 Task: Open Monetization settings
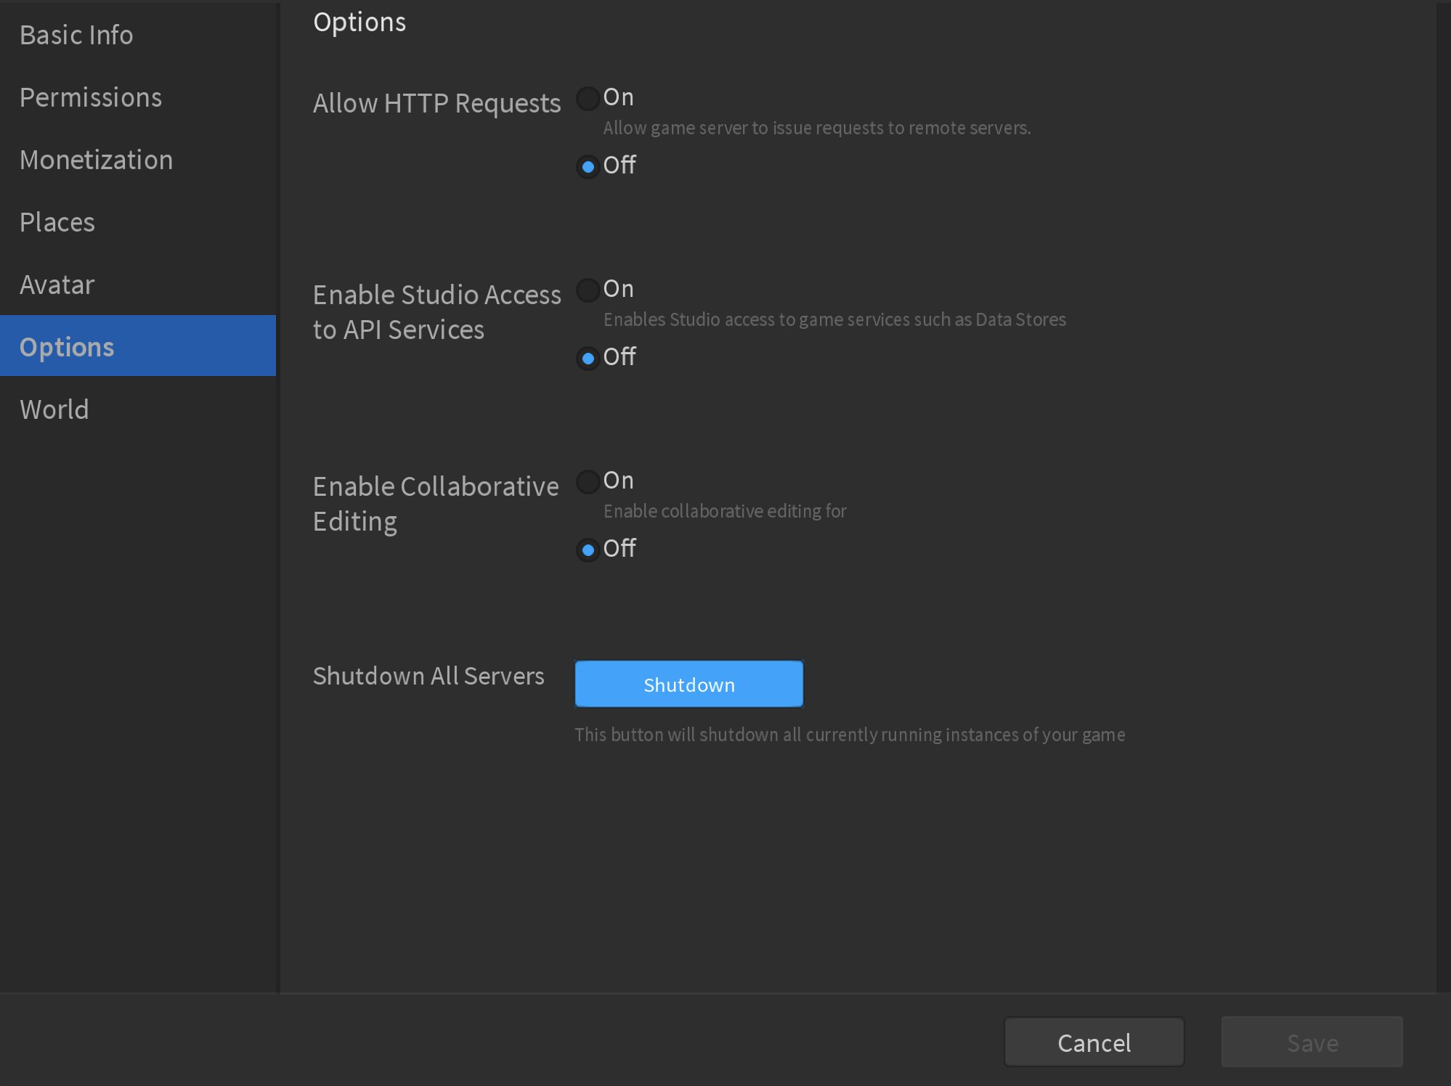click(96, 160)
